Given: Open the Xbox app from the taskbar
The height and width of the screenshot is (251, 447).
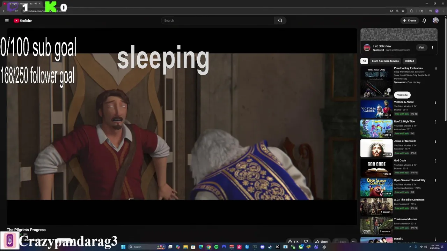Looking at the screenshot, I should (x=301, y=247).
